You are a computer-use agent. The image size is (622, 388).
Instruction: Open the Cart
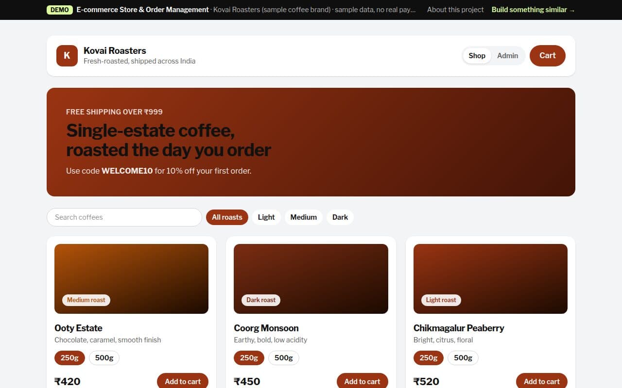(547, 56)
